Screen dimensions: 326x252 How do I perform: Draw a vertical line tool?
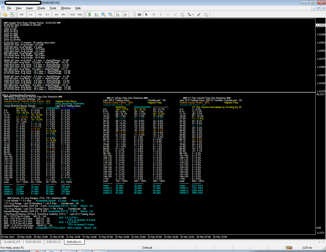pos(161,14)
